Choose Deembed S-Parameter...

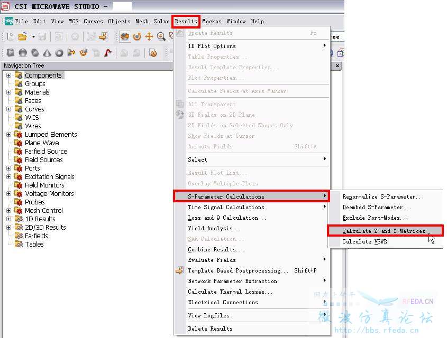(x=385, y=207)
